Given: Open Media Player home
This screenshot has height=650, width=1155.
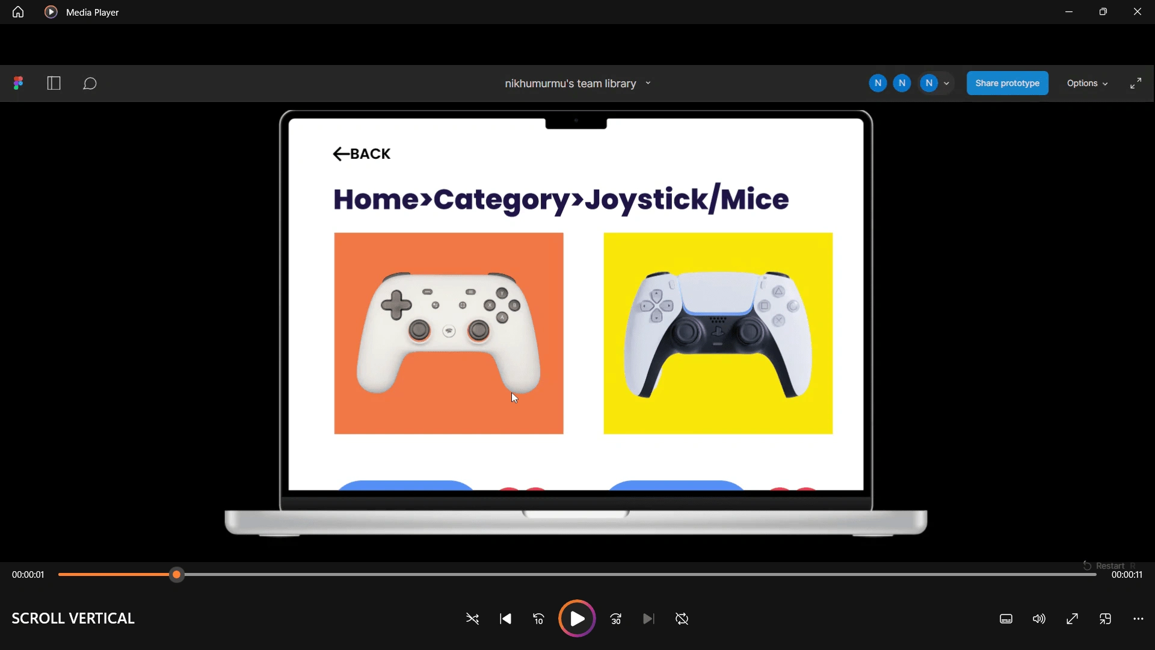Looking at the screenshot, I should tap(18, 12).
